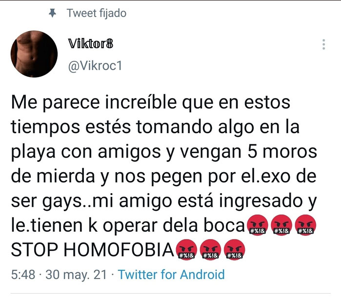Click the Viktor8 display name
Viewport: 341px width, 300px height.
click(x=91, y=44)
